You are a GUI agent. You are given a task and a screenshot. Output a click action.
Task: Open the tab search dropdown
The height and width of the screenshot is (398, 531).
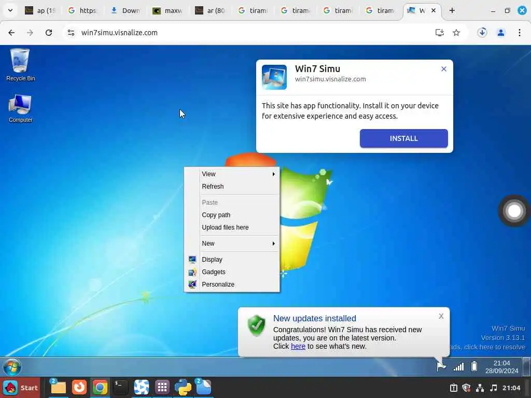[x=10, y=10]
